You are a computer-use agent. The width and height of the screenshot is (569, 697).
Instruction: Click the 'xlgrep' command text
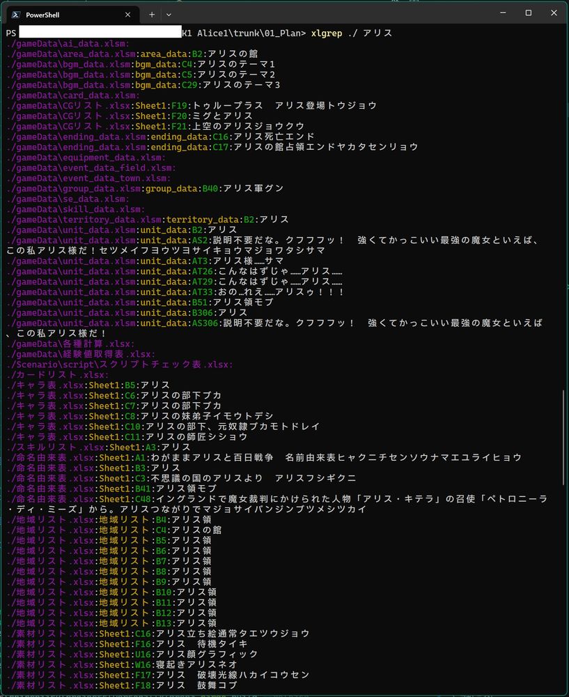tap(327, 33)
